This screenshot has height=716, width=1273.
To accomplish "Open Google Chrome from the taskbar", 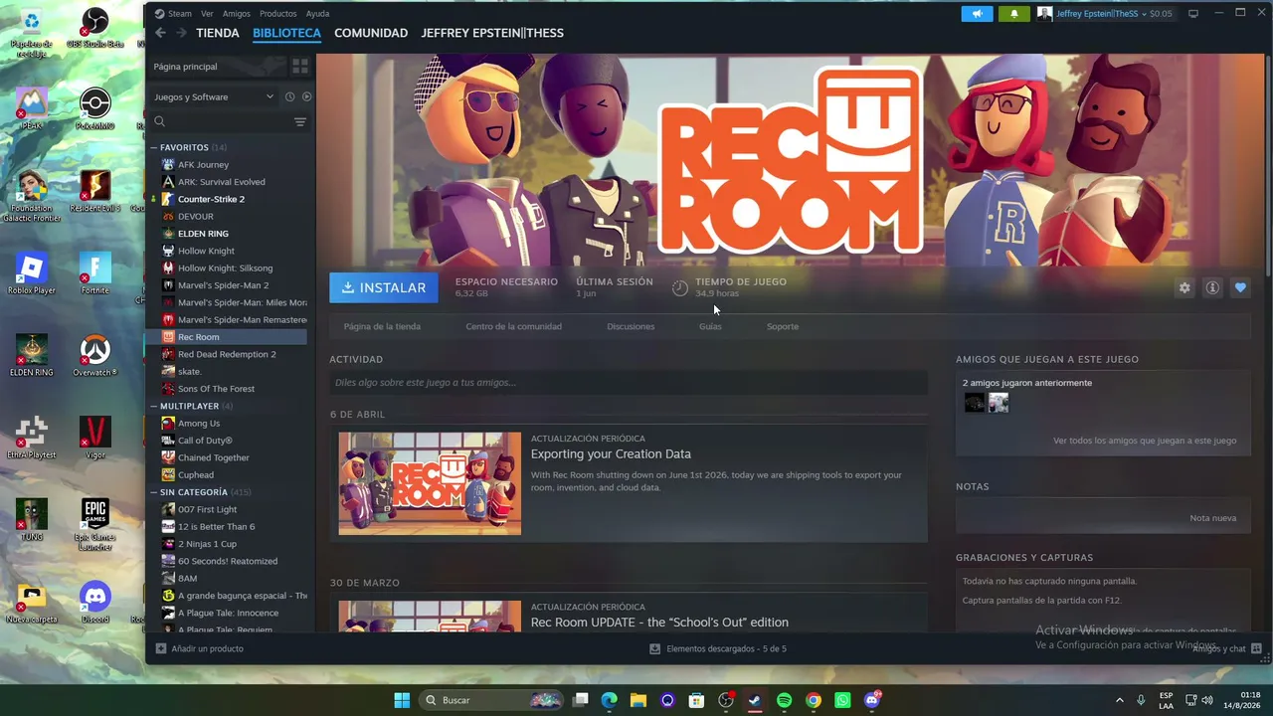I will (814, 700).
